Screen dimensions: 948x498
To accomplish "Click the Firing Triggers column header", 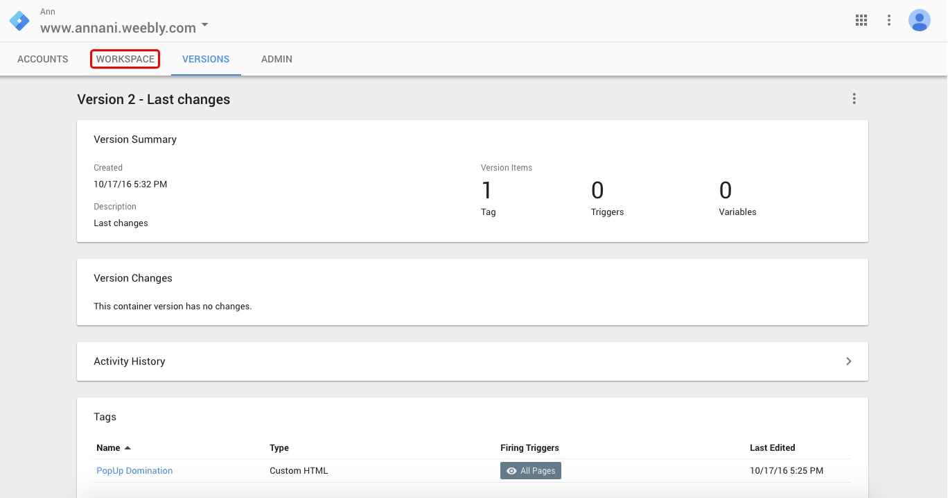I will 529,448.
